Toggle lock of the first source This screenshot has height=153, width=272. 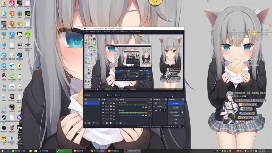114,103
